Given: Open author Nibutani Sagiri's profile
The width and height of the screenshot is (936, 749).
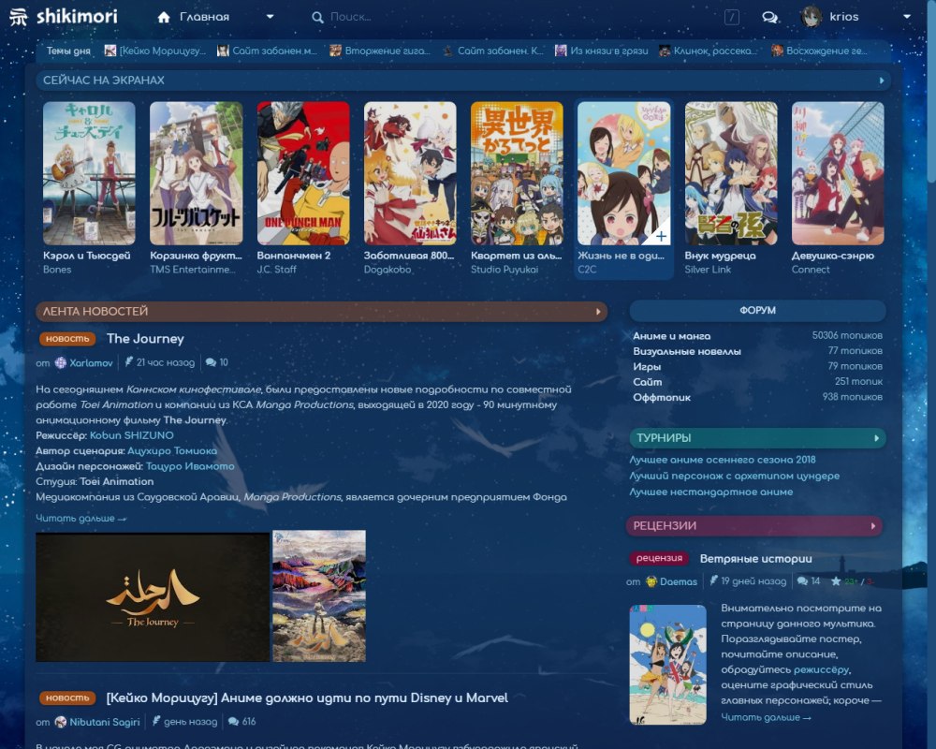Looking at the screenshot, I should [105, 722].
